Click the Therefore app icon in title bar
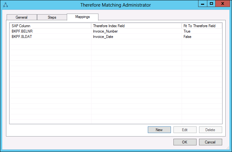This screenshot has height=152, width=232. pos(5,5)
